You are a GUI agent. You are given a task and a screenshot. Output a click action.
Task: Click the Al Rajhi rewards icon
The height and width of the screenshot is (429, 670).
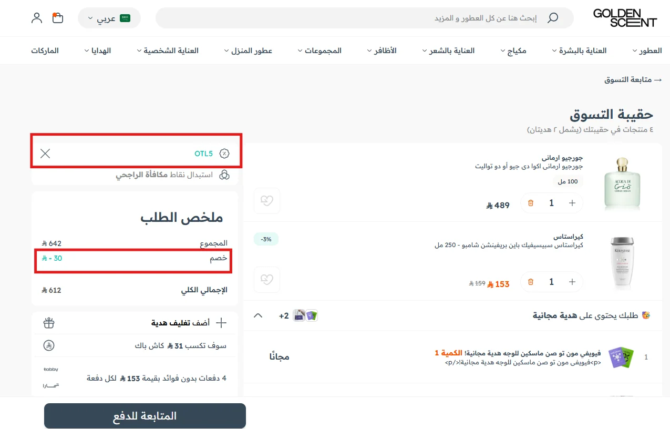click(224, 175)
